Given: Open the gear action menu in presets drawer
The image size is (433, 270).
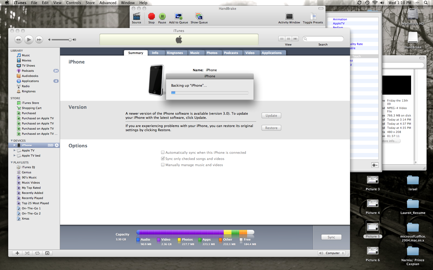Looking at the screenshot, I should point(375,165).
